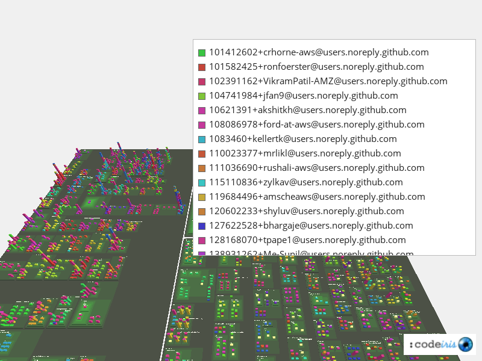This screenshot has width=482, height=361.
Task: Click the teal swatch for kellertk
Action: click(x=202, y=140)
